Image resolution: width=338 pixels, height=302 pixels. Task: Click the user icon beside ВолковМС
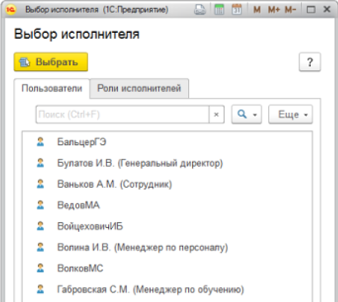pyautogui.click(x=40, y=268)
